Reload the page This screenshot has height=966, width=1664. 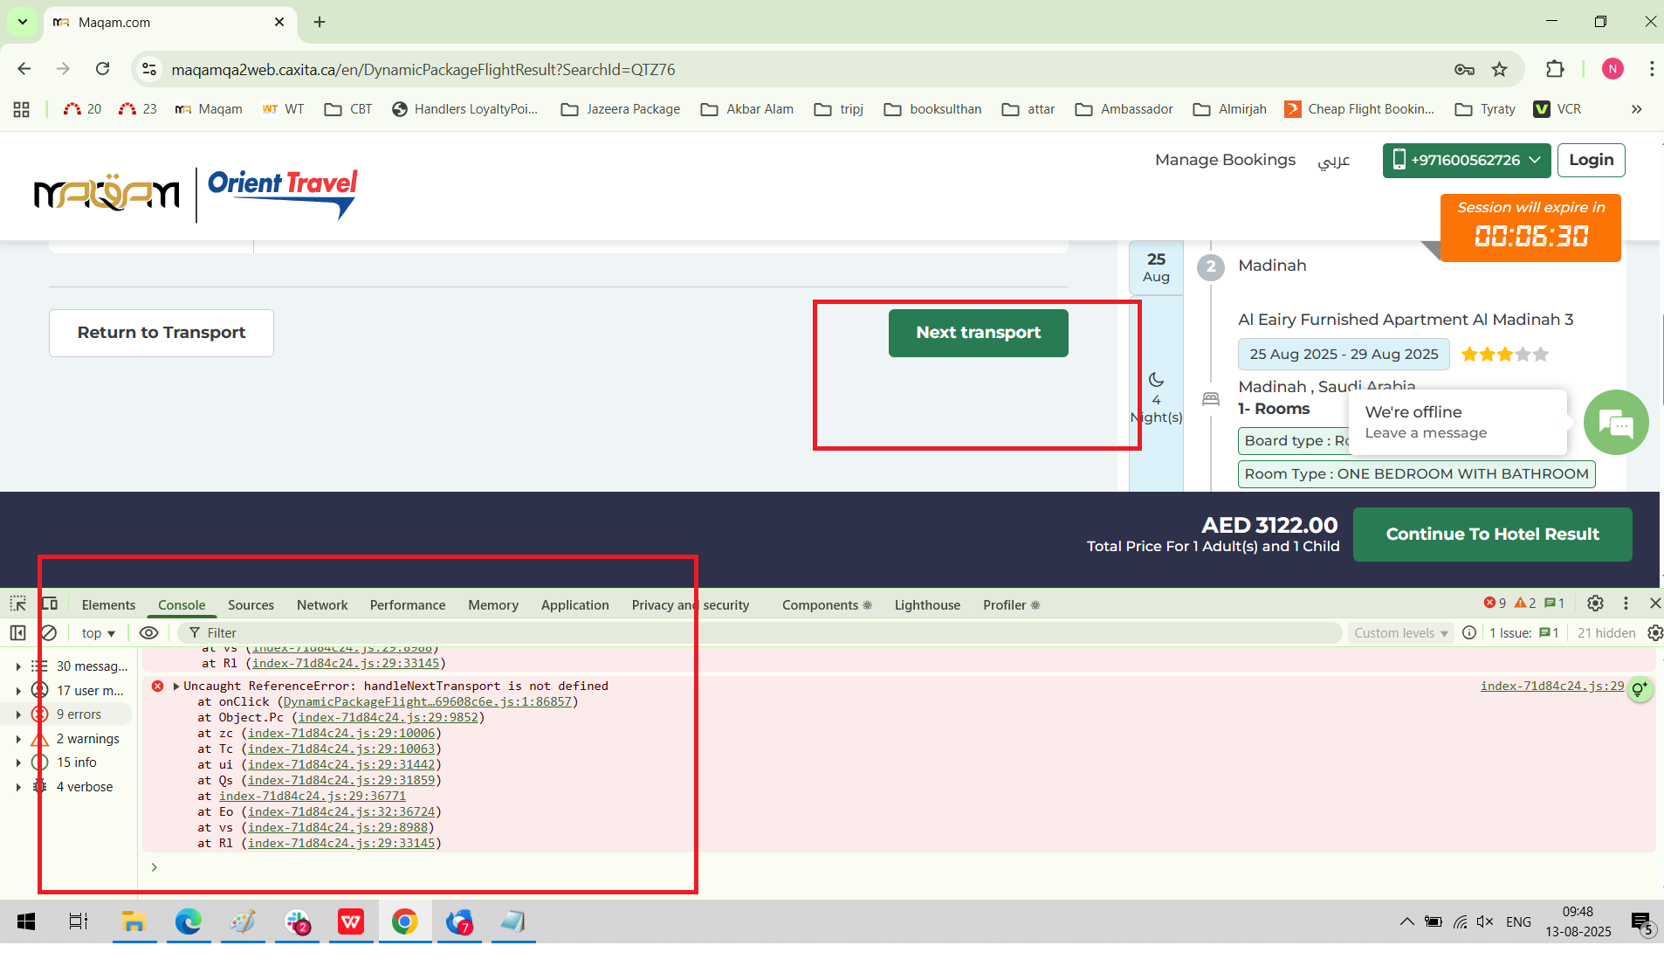click(102, 69)
